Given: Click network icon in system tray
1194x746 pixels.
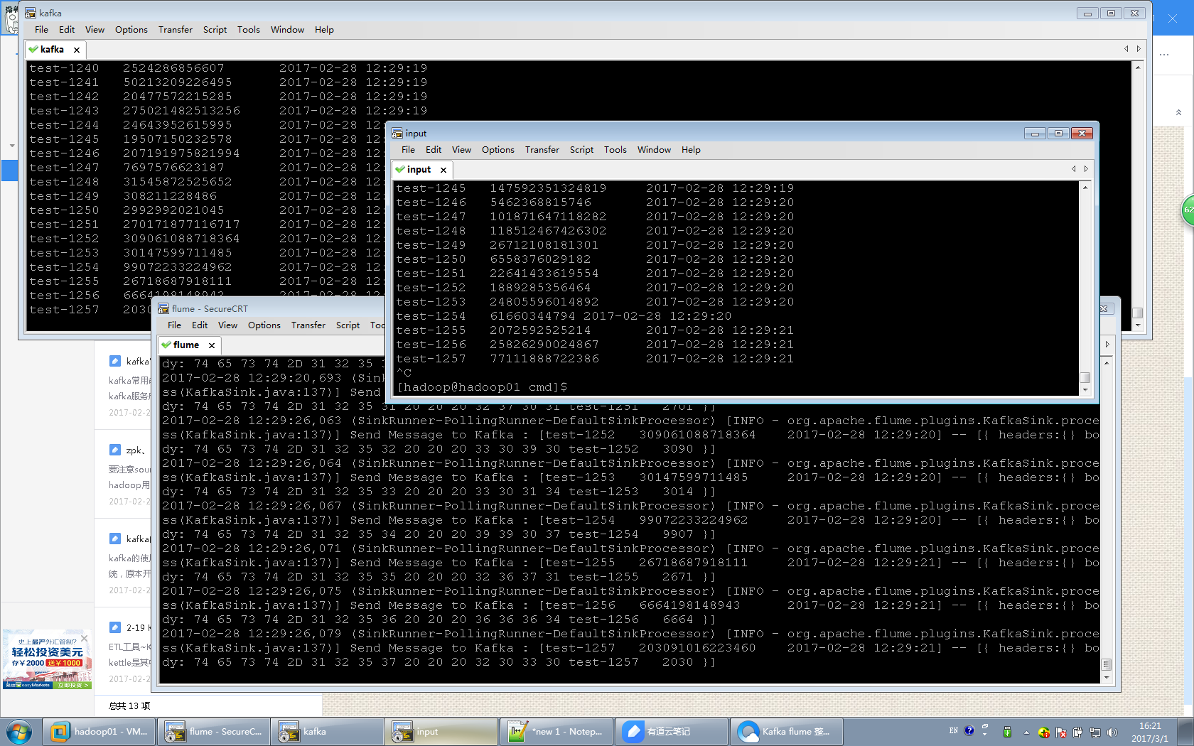Looking at the screenshot, I should tap(1095, 732).
